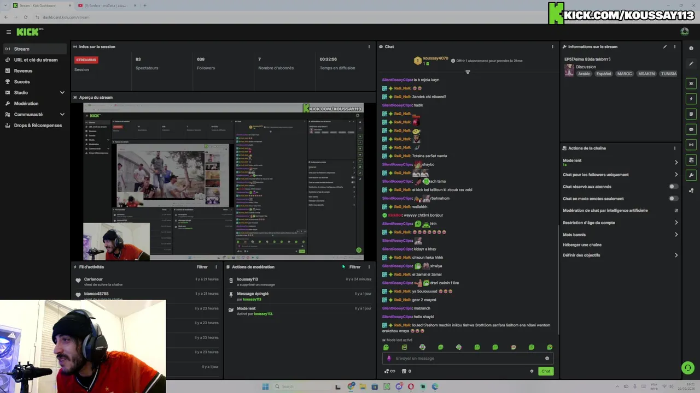The width and height of the screenshot is (700, 393).
Task: Toggle the broadcast signal widget icon in rail
Action: coord(691,145)
